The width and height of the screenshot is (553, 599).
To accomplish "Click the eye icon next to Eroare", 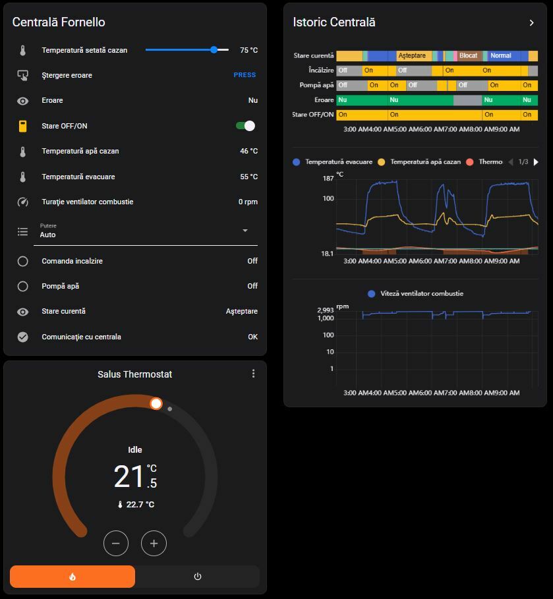I will click(23, 101).
